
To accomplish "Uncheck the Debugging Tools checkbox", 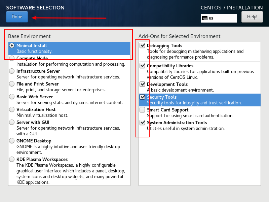I will (x=142, y=45).
